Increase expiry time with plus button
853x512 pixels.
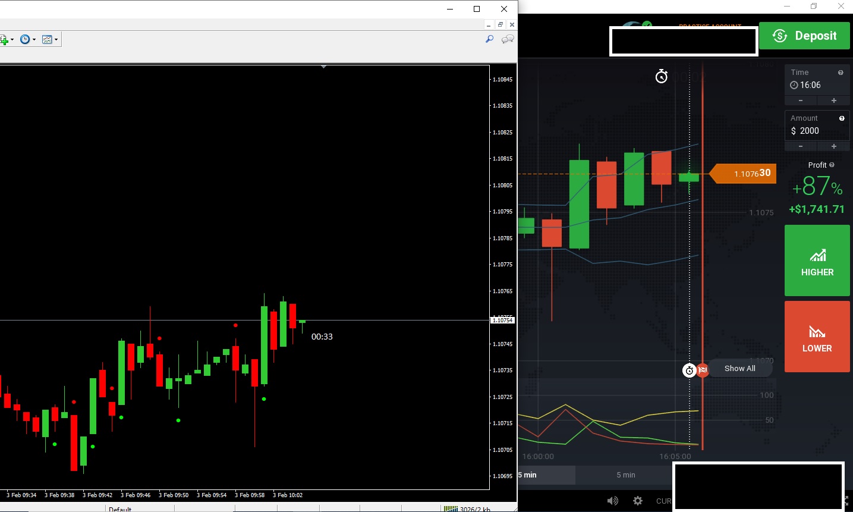point(833,100)
